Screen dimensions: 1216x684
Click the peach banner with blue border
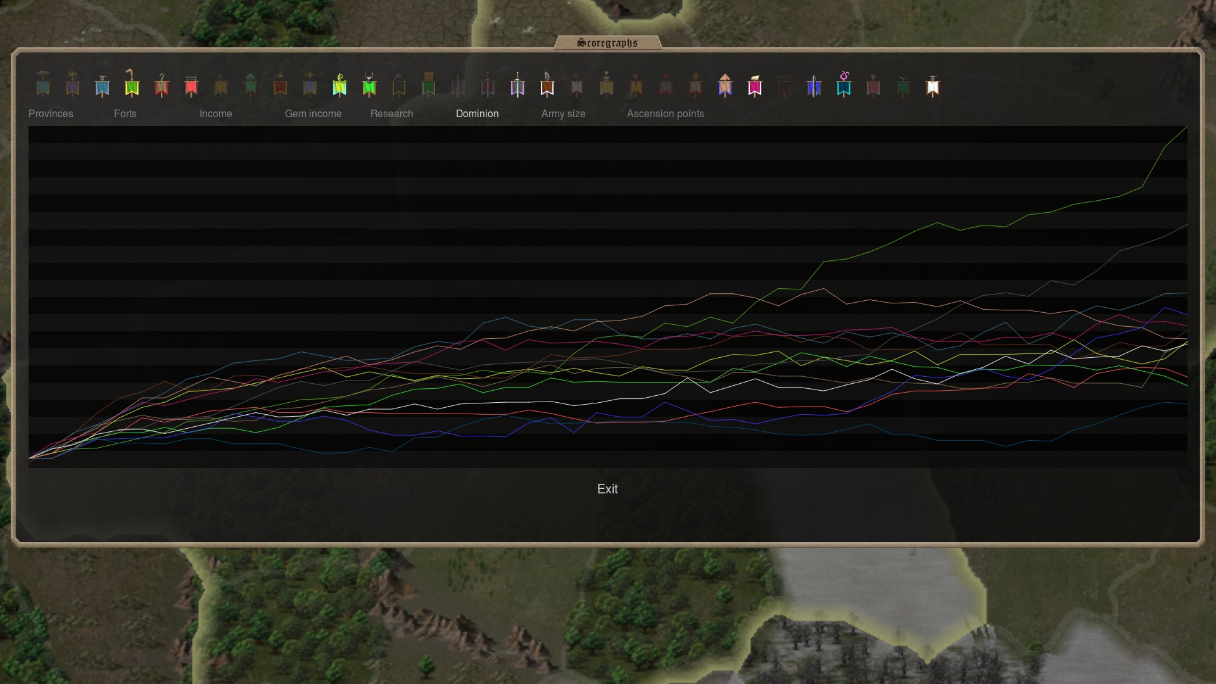pos(725,84)
